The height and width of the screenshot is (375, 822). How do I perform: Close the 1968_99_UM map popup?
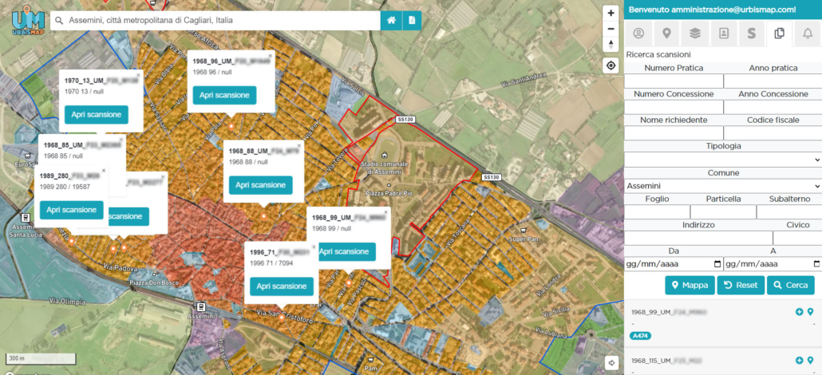point(386,212)
